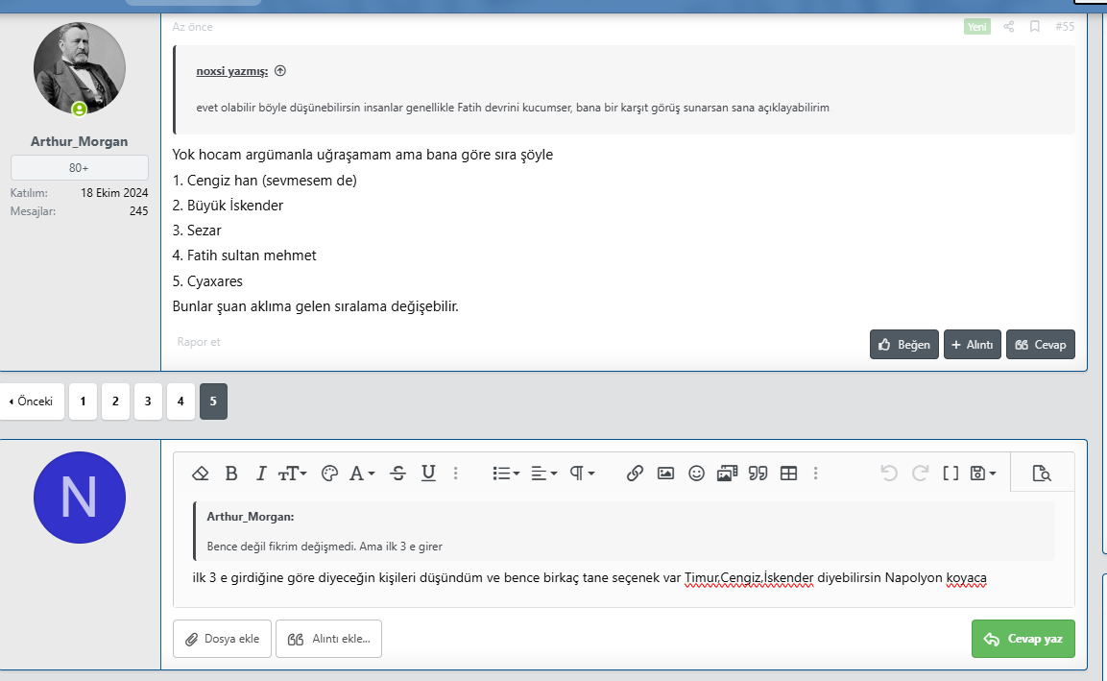Click the message count 245

tap(138, 211)
